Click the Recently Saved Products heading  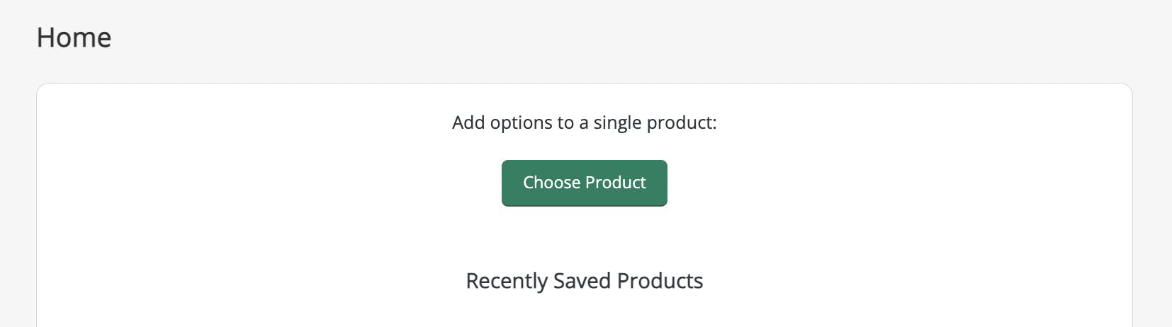click(584, 281)
